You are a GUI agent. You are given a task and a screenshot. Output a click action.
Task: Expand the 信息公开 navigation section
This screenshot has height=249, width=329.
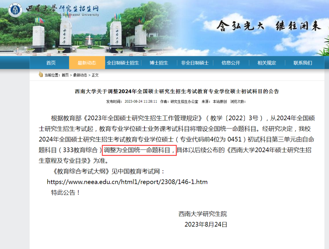coord(231,62)
